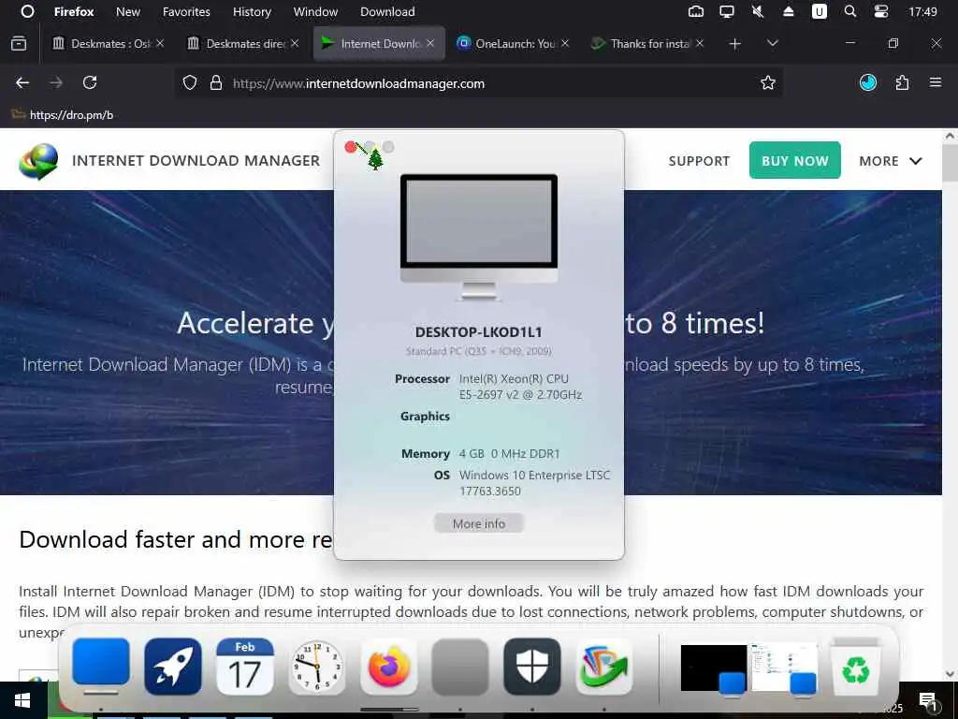The image size is (958, 719).
Task: Go forward with the forward arrow
Action: (56, 82)
